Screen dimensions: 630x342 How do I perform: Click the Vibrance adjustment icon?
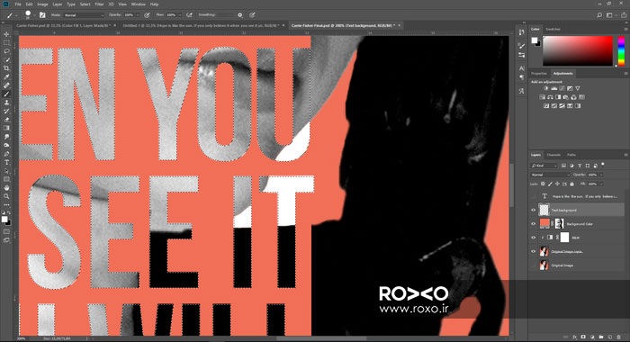coord(578,88)
